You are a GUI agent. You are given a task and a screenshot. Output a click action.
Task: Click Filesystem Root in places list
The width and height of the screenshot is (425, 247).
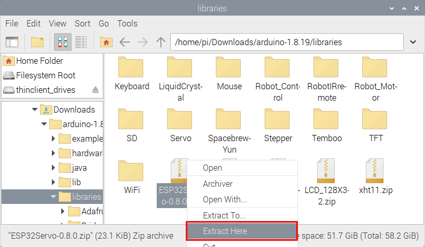(x=45, y=75)
